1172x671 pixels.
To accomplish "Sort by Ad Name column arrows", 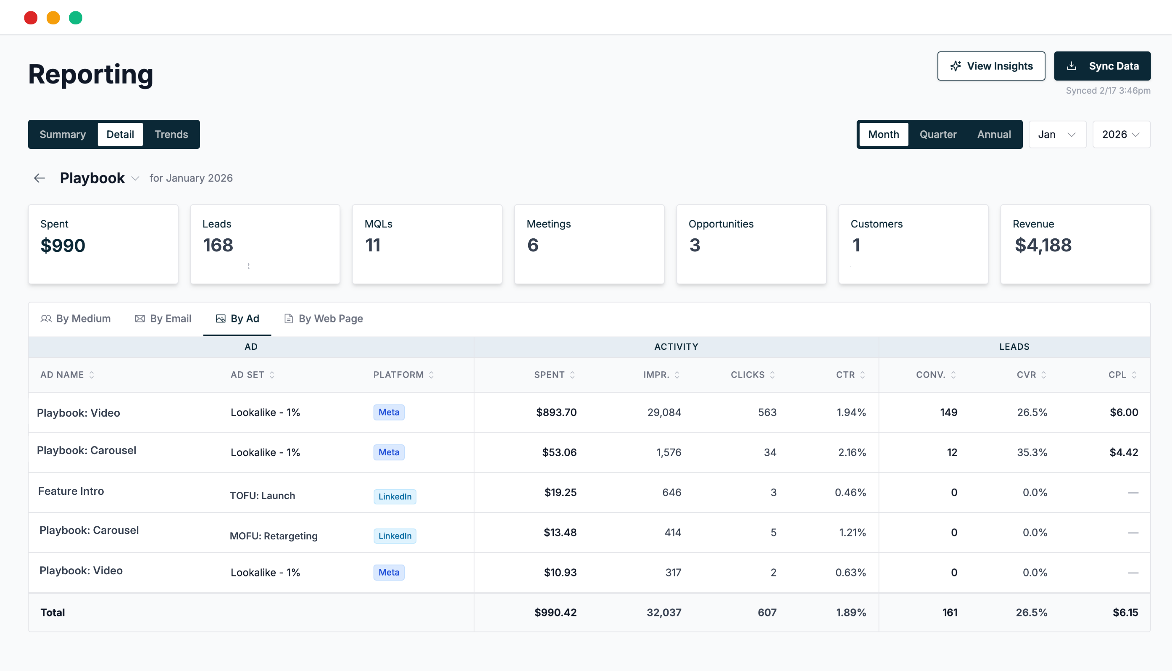I will click(92, 375).
